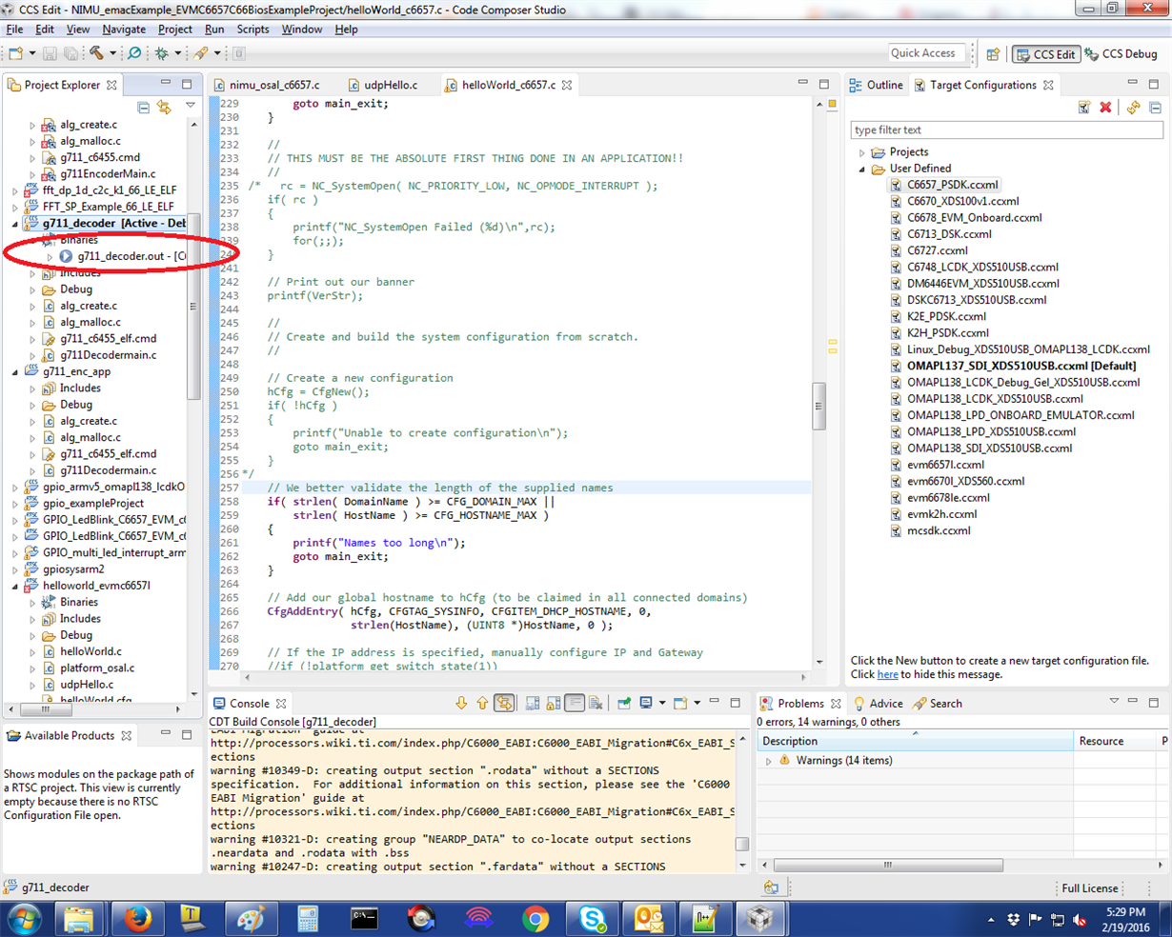1172x937 pixels.
Task: Switch to CCS Debug perspective
Action: point(1121,54)
